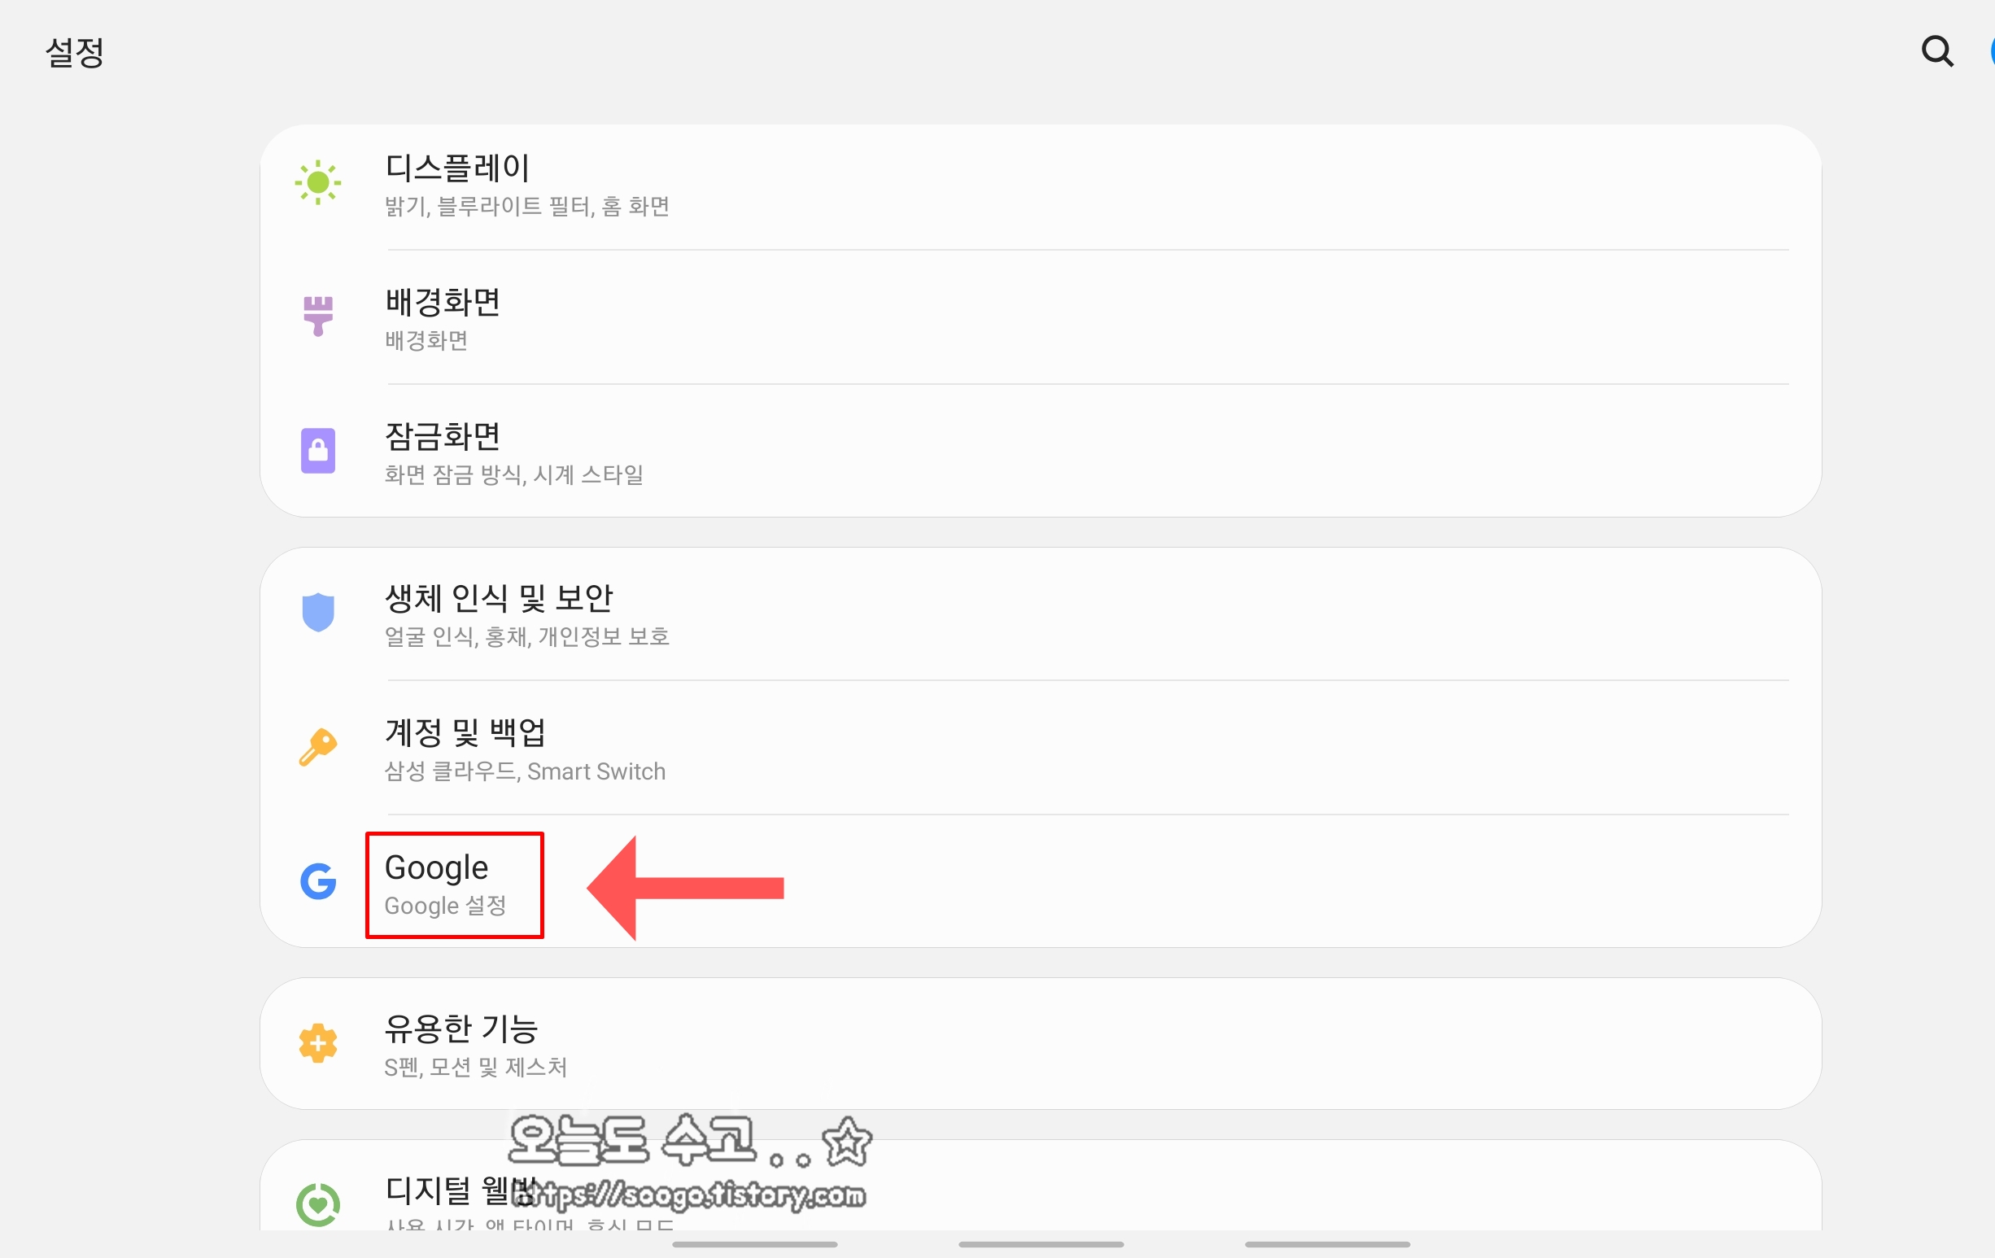The image size is (1995, 1258).
Task: Open the highlighted Google settings entry
Action: (1040, 882)
